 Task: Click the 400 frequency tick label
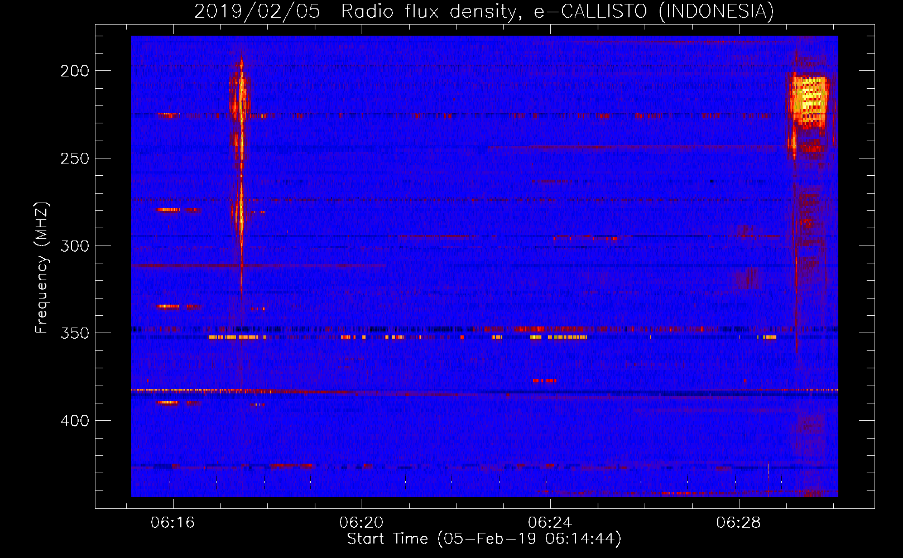click(x=75, y=421)
